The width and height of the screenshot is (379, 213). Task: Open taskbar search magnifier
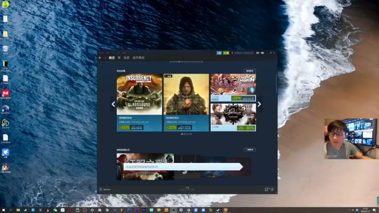(x=10, y=210)
